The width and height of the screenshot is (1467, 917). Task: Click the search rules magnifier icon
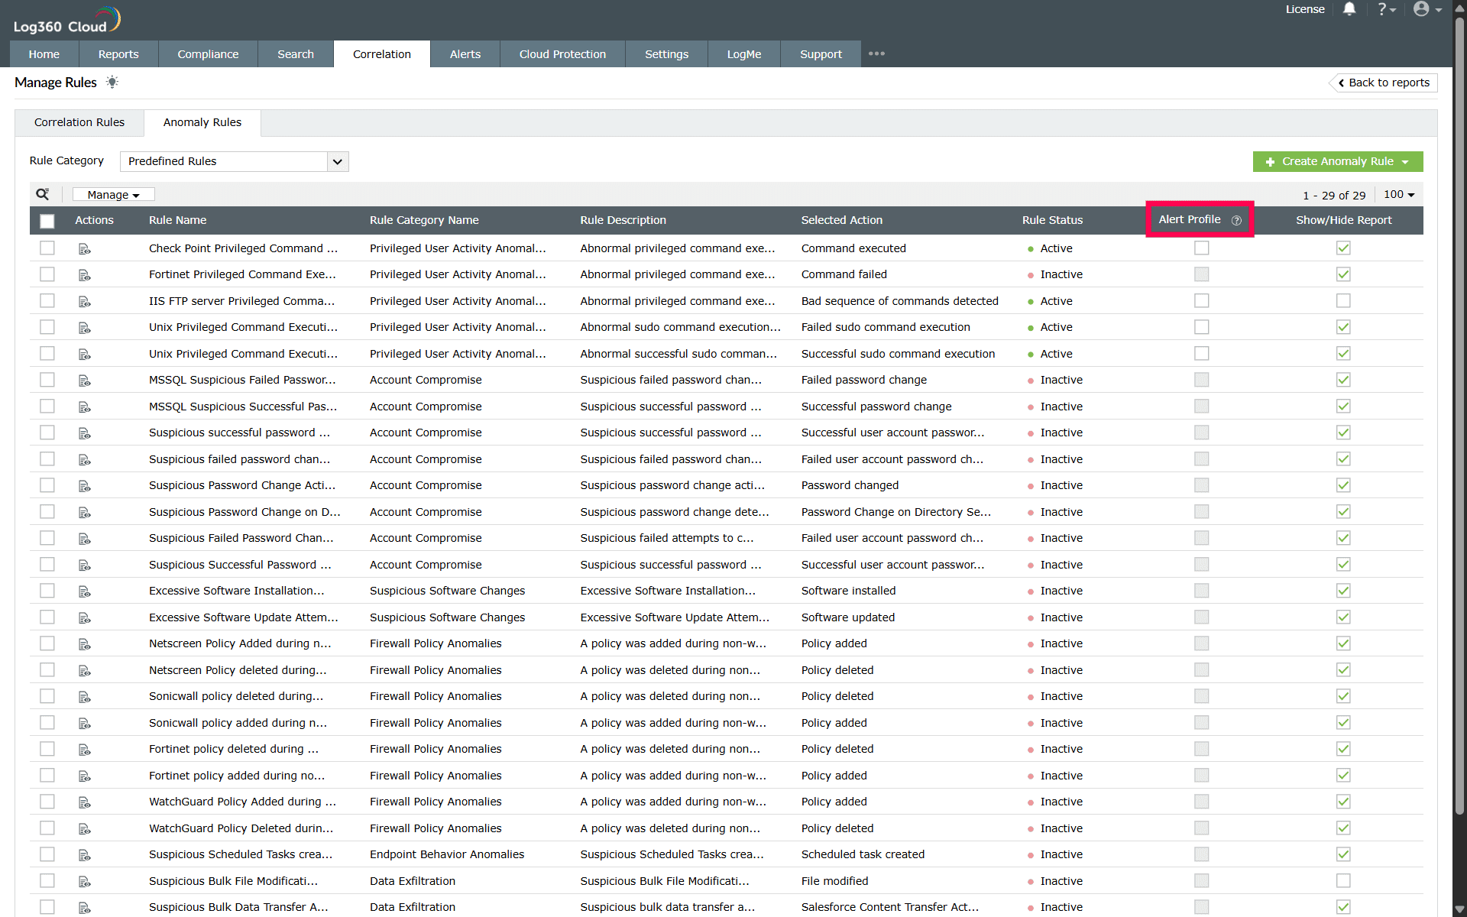(x=43, y=194)
